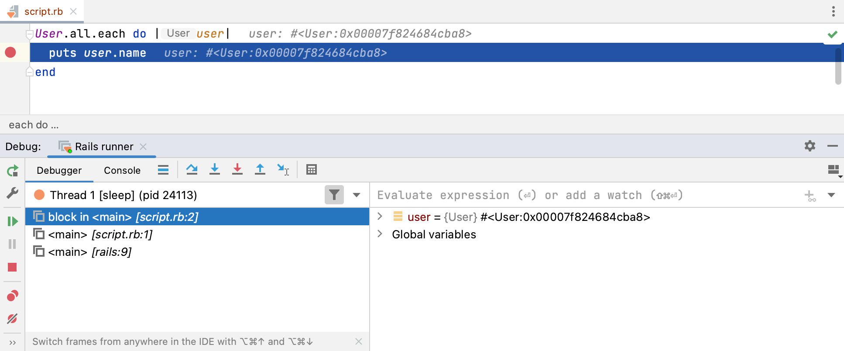Viewport: 844px width, 351px height.
Task: Expand the user variable node
Action: click(x=380, y=217)
